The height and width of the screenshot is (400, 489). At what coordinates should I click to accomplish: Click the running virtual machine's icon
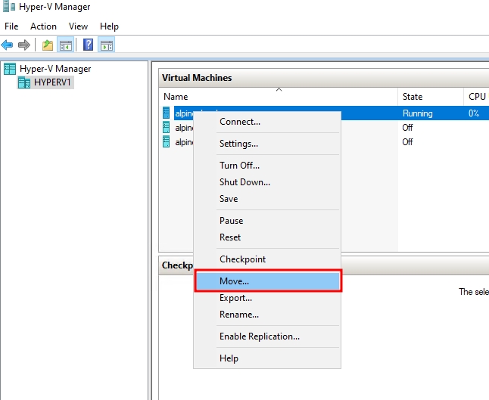(x=167, y=113)
